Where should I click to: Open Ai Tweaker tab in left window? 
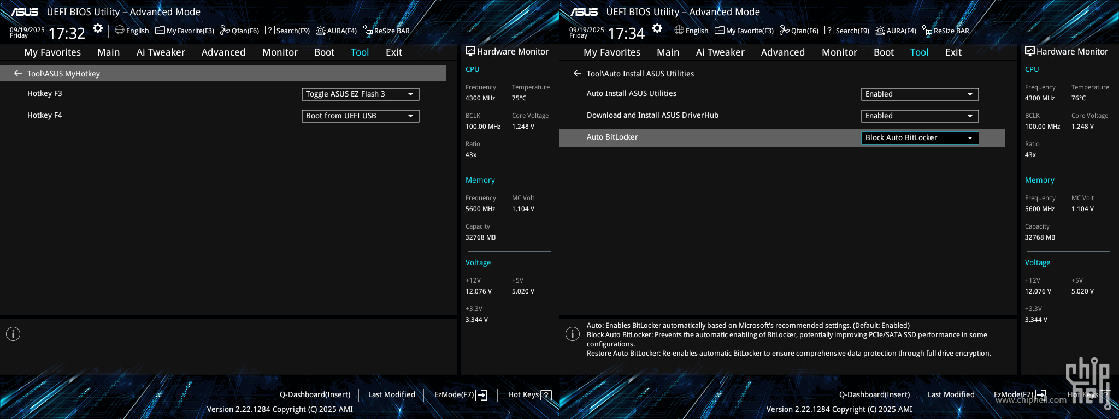[161, 52]
